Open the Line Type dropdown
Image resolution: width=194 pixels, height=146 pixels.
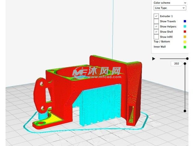(x=170, y=8)
